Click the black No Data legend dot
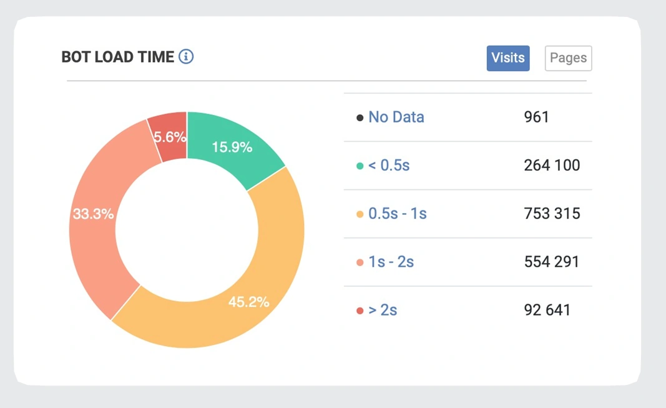 (360, 117)
